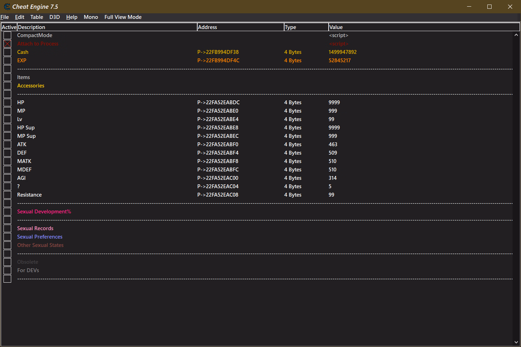Image resolution: width=521 pixels, height=347 pixels.
Task: Select the CompactMode <script> value
Action: tap(338, 35)
